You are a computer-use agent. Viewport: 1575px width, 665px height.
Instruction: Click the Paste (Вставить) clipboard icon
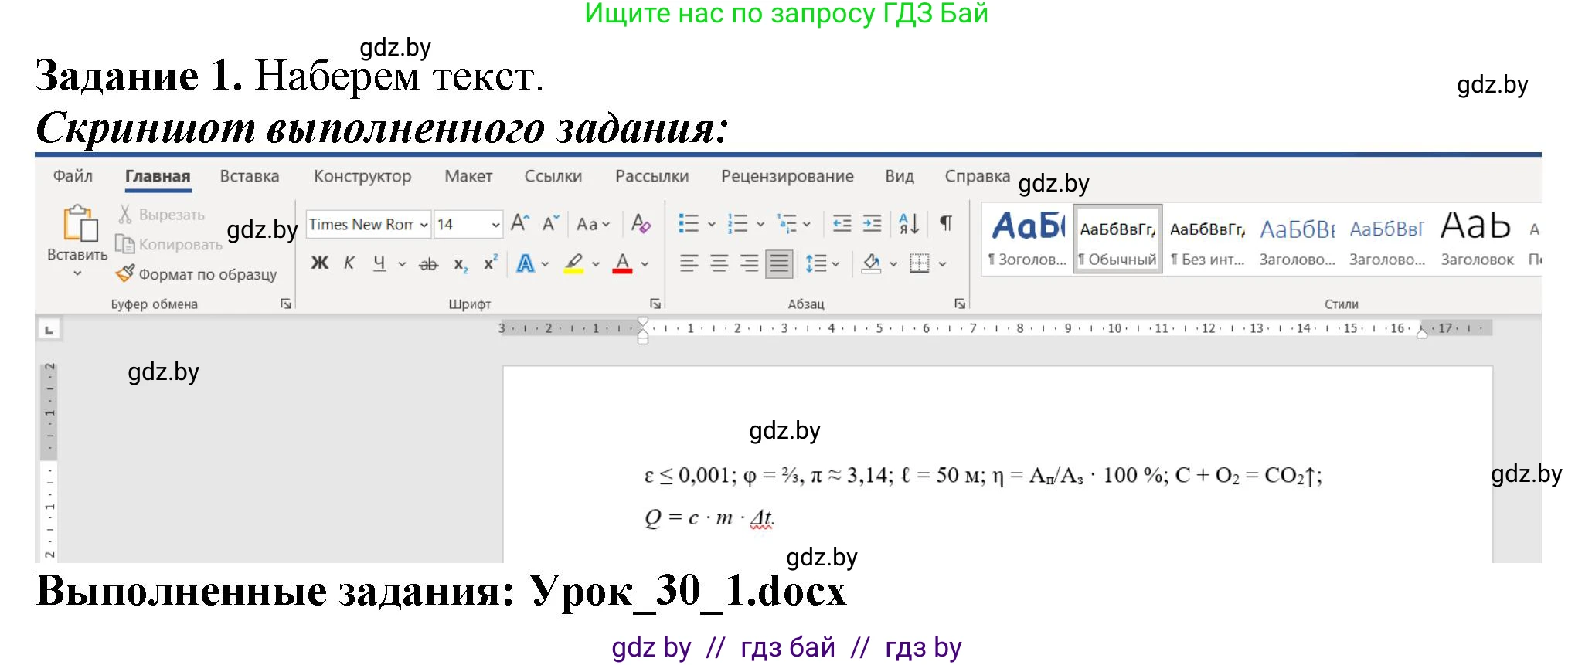pyautogui.click(x=79, y=224)
